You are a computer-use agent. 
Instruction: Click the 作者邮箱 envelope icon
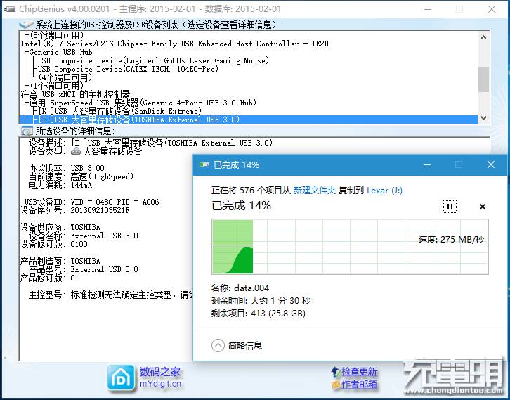pyautogui.click(x=336, y=385)
